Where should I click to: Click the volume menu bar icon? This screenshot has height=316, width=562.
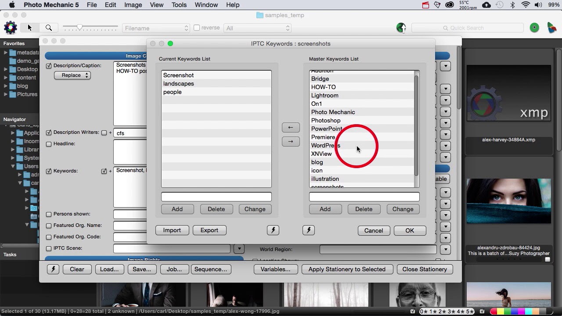point(539,5)
